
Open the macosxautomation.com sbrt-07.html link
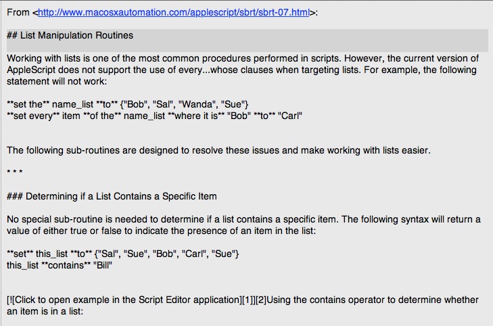(x=174, y=13)
